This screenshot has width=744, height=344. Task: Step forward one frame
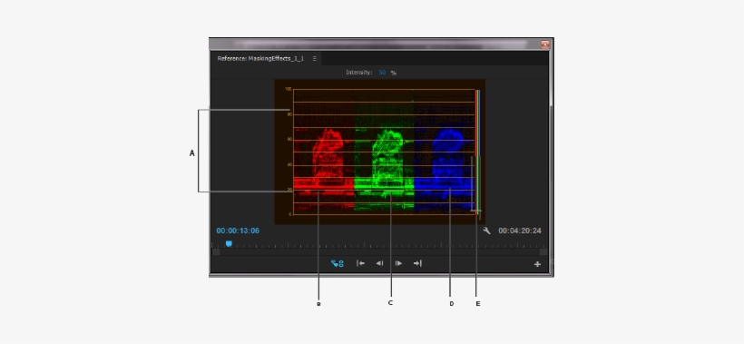[x=398, y=263]
